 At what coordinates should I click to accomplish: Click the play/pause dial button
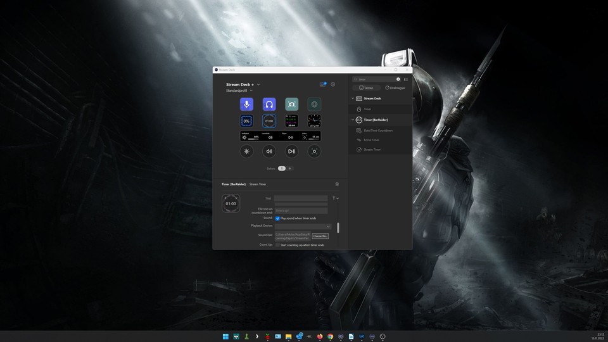coord(291,151)
